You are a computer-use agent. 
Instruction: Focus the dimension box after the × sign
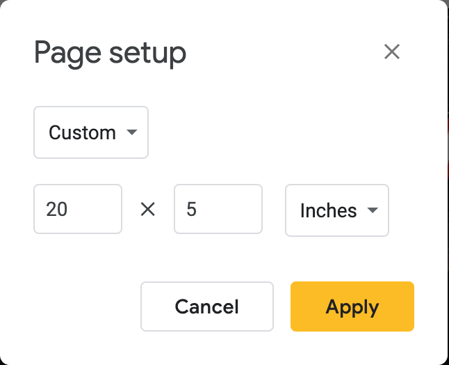(x=218, y=209)
